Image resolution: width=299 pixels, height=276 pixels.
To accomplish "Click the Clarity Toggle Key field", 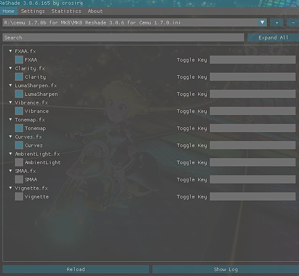I will 253,77.
